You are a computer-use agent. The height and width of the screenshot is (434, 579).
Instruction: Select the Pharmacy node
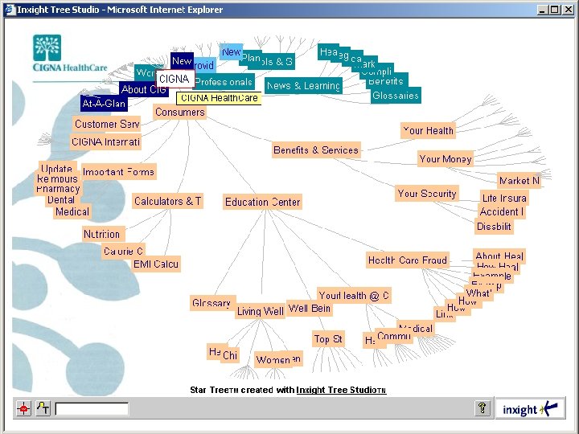pos(59,190)
